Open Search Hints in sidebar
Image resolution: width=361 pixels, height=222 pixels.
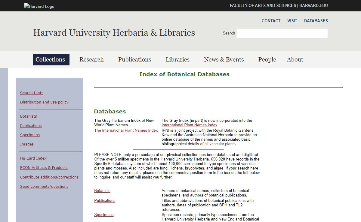[32, 93]
